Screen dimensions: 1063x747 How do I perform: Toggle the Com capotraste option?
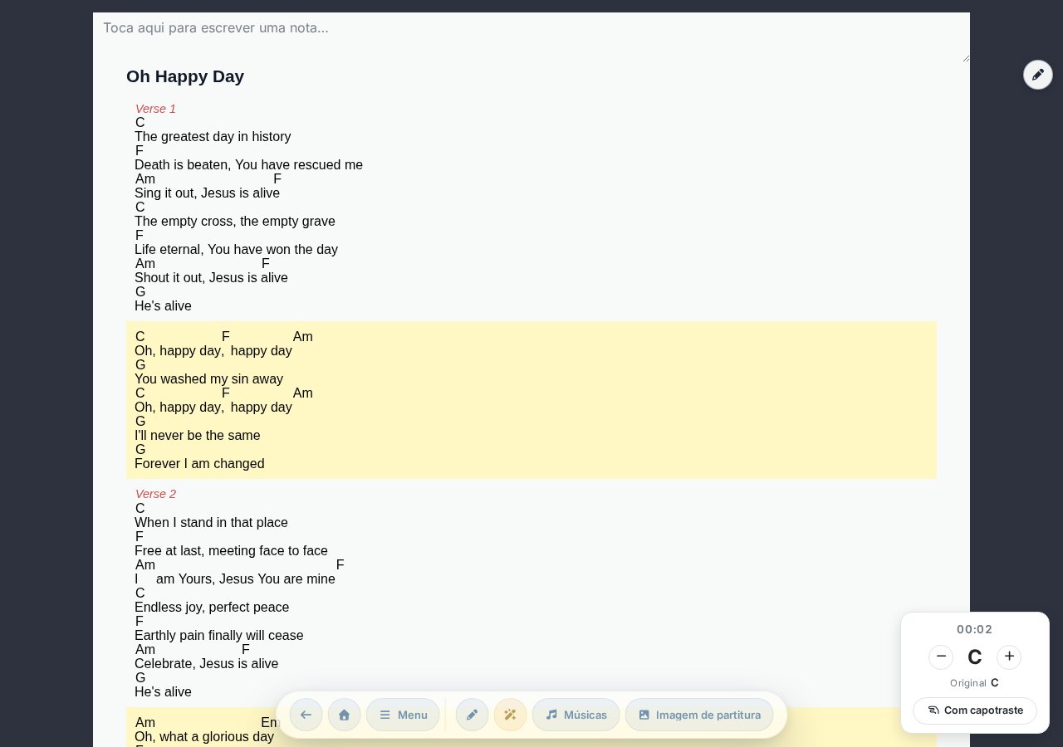pyautogui.click(x=975, y=710)
